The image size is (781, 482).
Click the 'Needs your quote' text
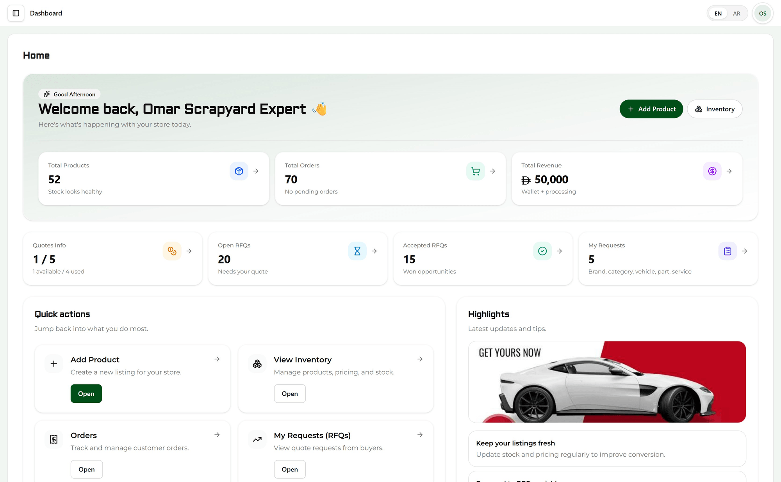click(x=243, y=272)
